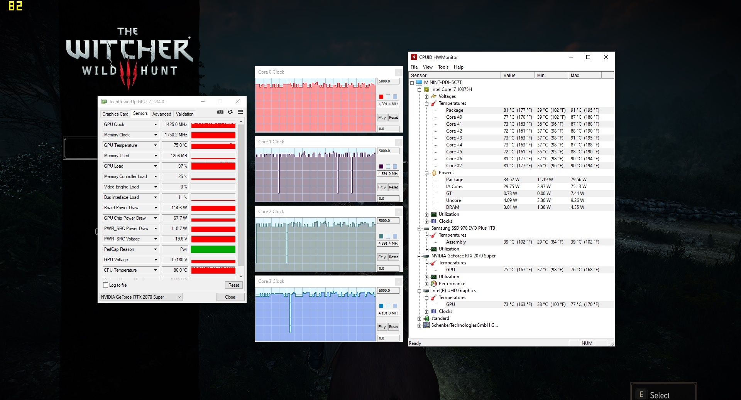The height and width of the screenshot is (400, 741).
Task: Click the CPU Utilization graph icon
Action: point(434,214)
